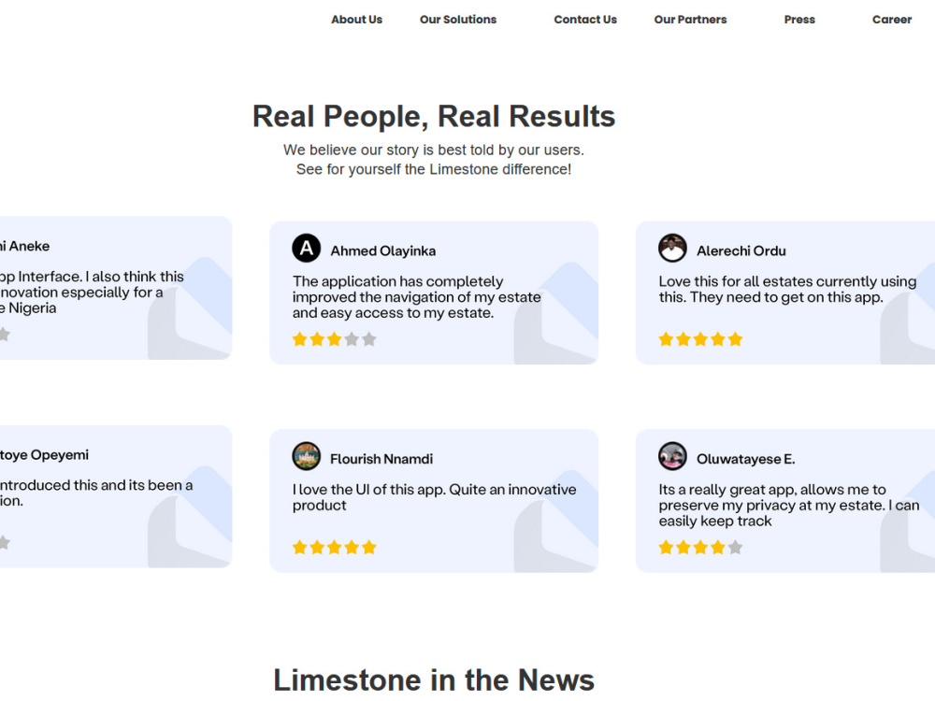This screenshot has width=935, height=701.
Task: Click the 'We believe our story' subtitle line
Action: click(434, 150)
